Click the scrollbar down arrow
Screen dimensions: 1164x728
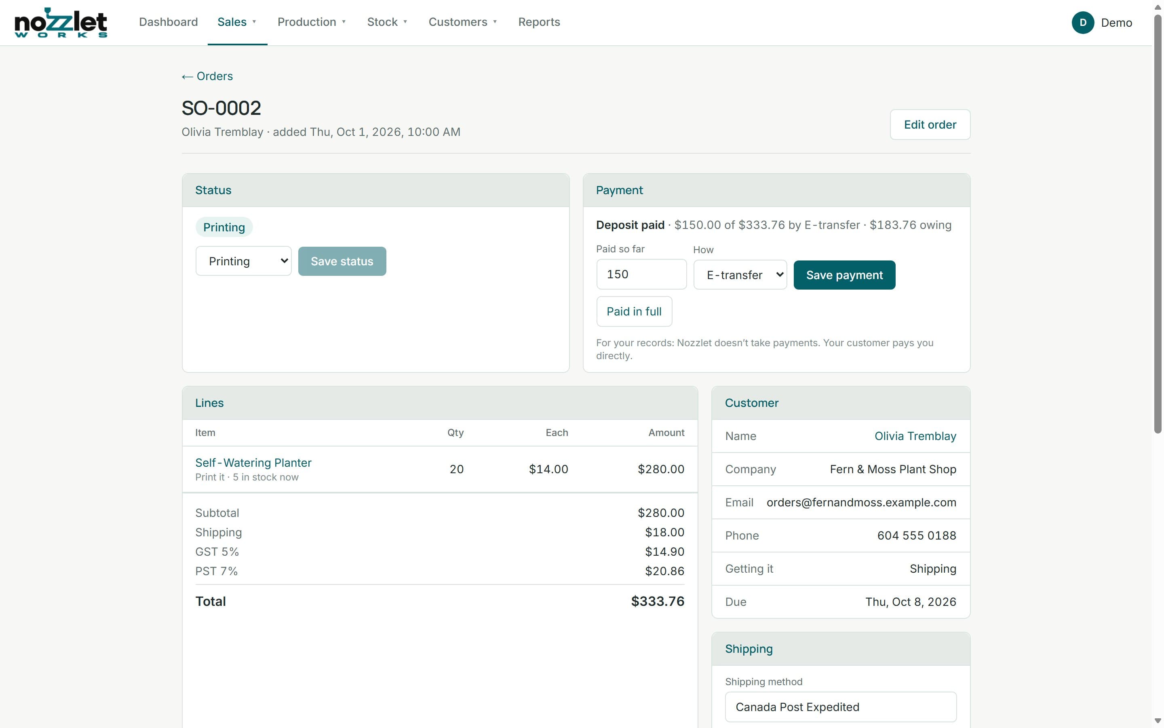pos(1158,721)
